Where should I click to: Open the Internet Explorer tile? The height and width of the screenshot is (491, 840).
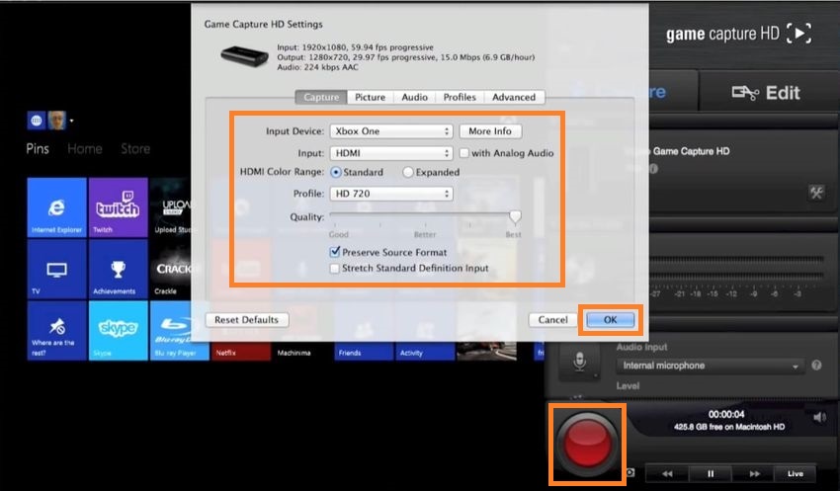tap(56, 207)
